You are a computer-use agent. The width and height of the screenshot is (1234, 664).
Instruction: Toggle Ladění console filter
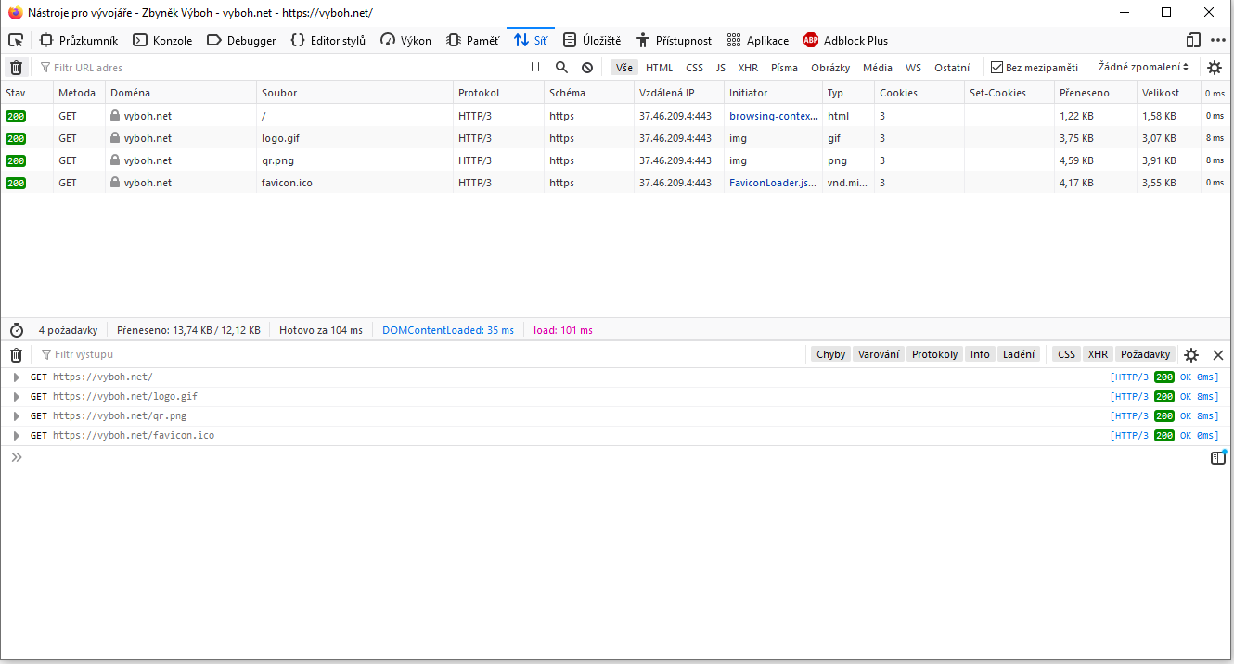pyautogui.click(x=1019, y=354)
